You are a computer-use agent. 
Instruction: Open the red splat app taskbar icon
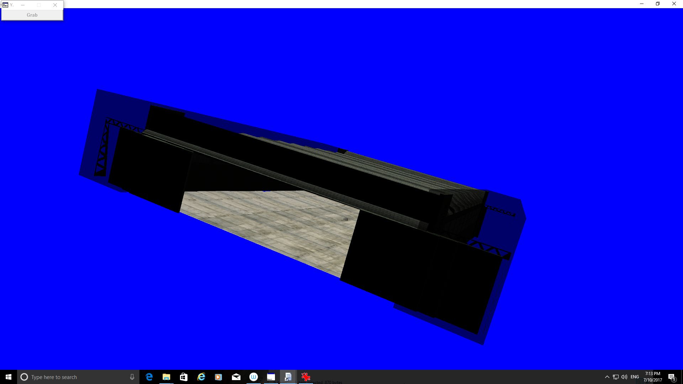point(306,377)
